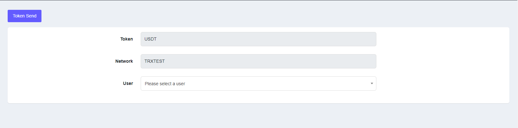Viewport: 518px width, 128px height.
Task: Click the User field label
Action: 128,83
